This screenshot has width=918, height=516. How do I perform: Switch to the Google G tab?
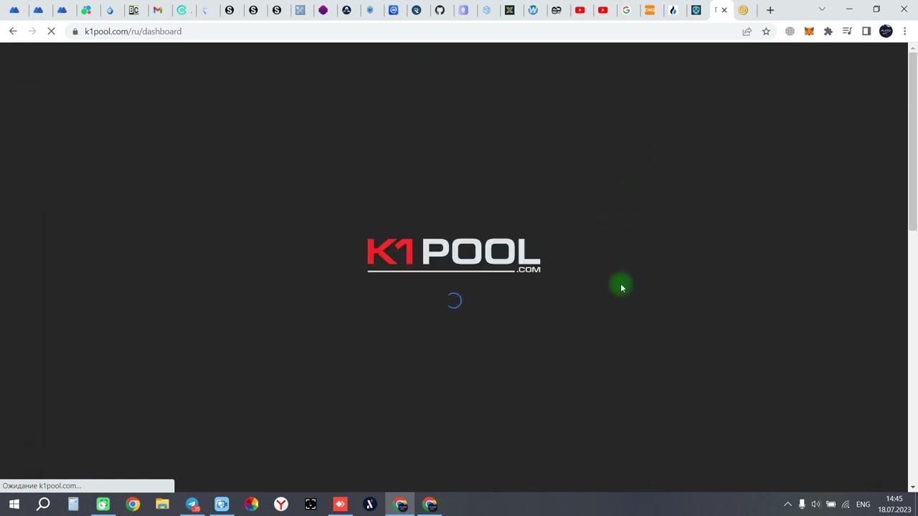626,10
